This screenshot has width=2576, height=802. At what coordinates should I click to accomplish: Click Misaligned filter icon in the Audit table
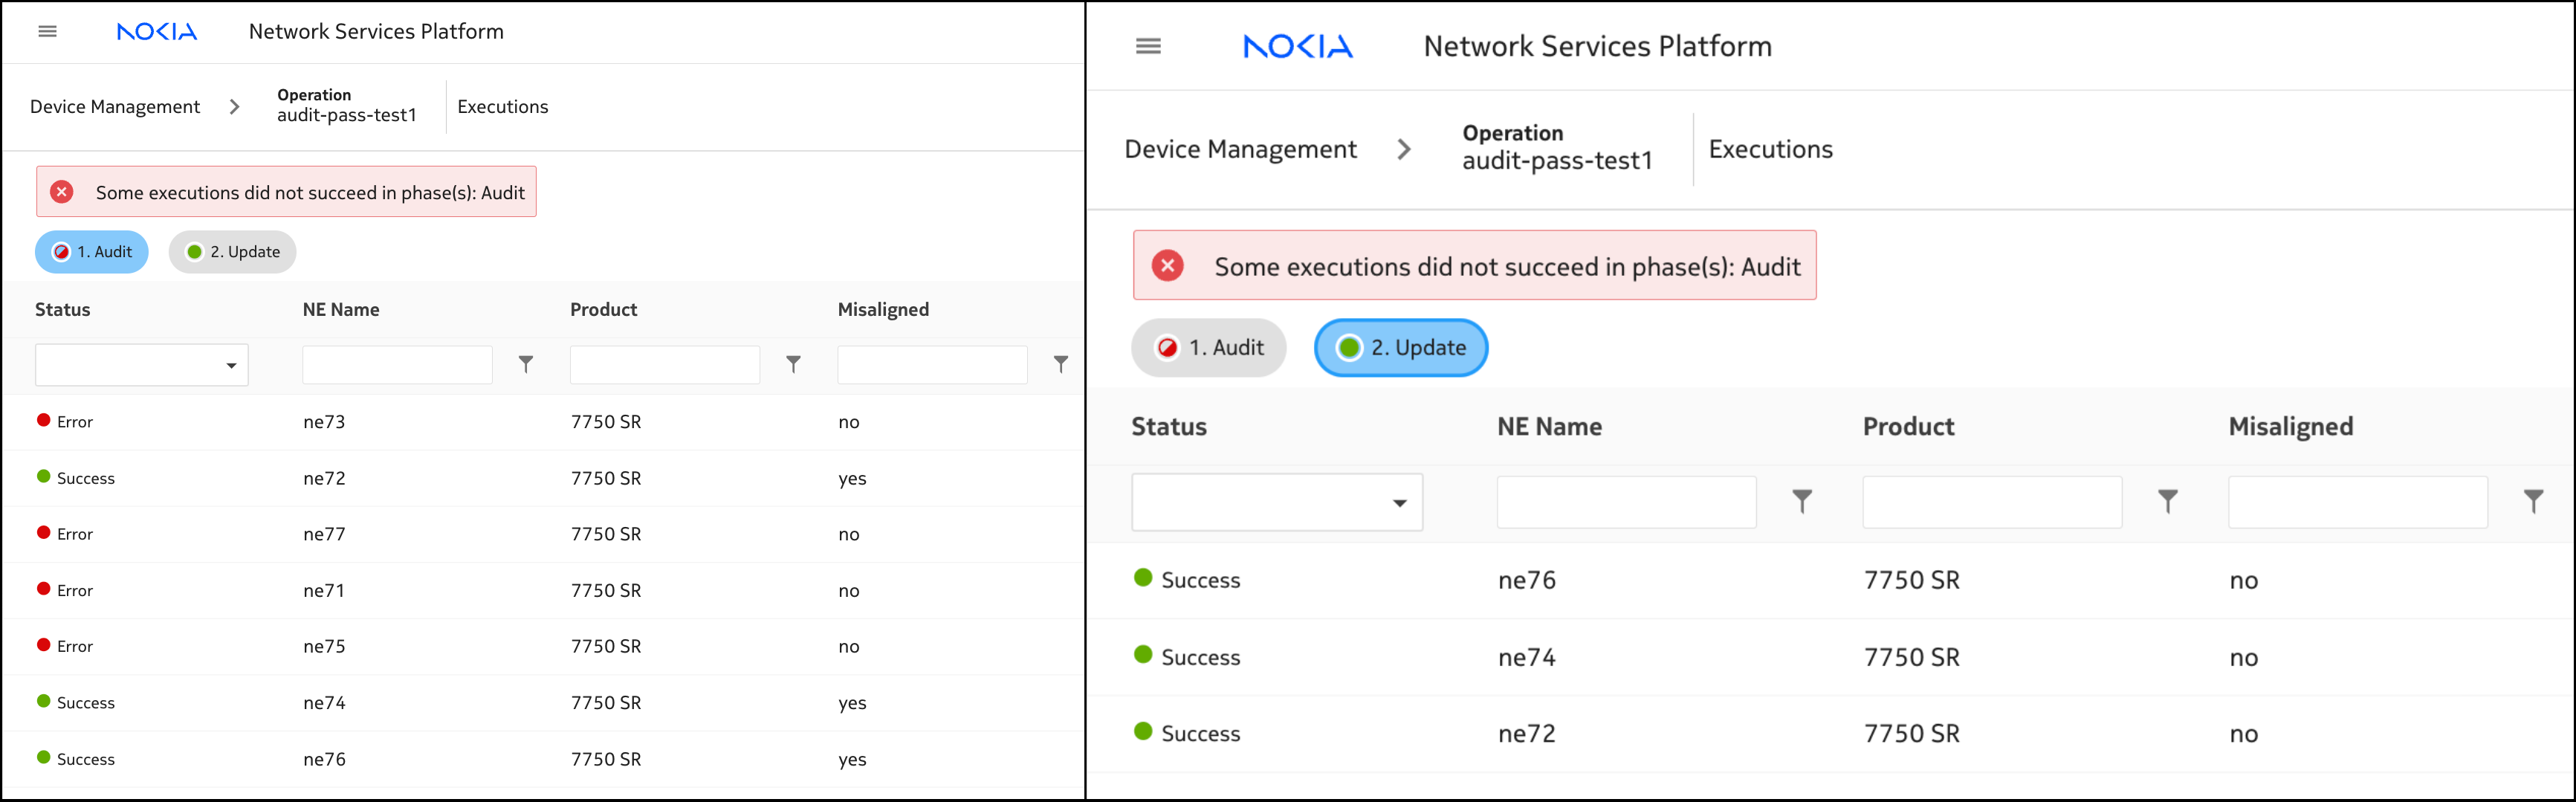coord(1060,365)
